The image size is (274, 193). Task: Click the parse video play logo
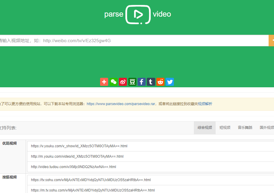click(x=138, y=15)
